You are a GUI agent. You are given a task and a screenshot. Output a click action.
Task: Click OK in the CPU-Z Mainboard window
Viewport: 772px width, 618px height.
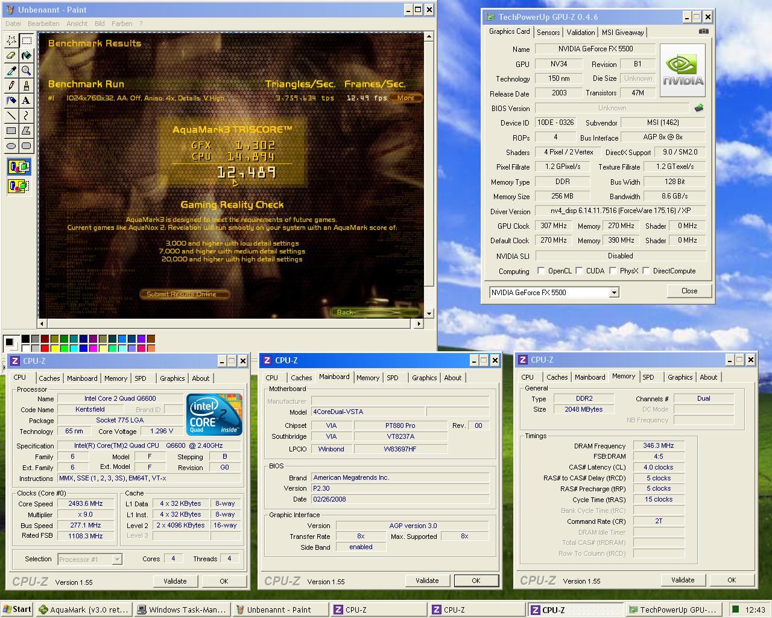[476, 581]
